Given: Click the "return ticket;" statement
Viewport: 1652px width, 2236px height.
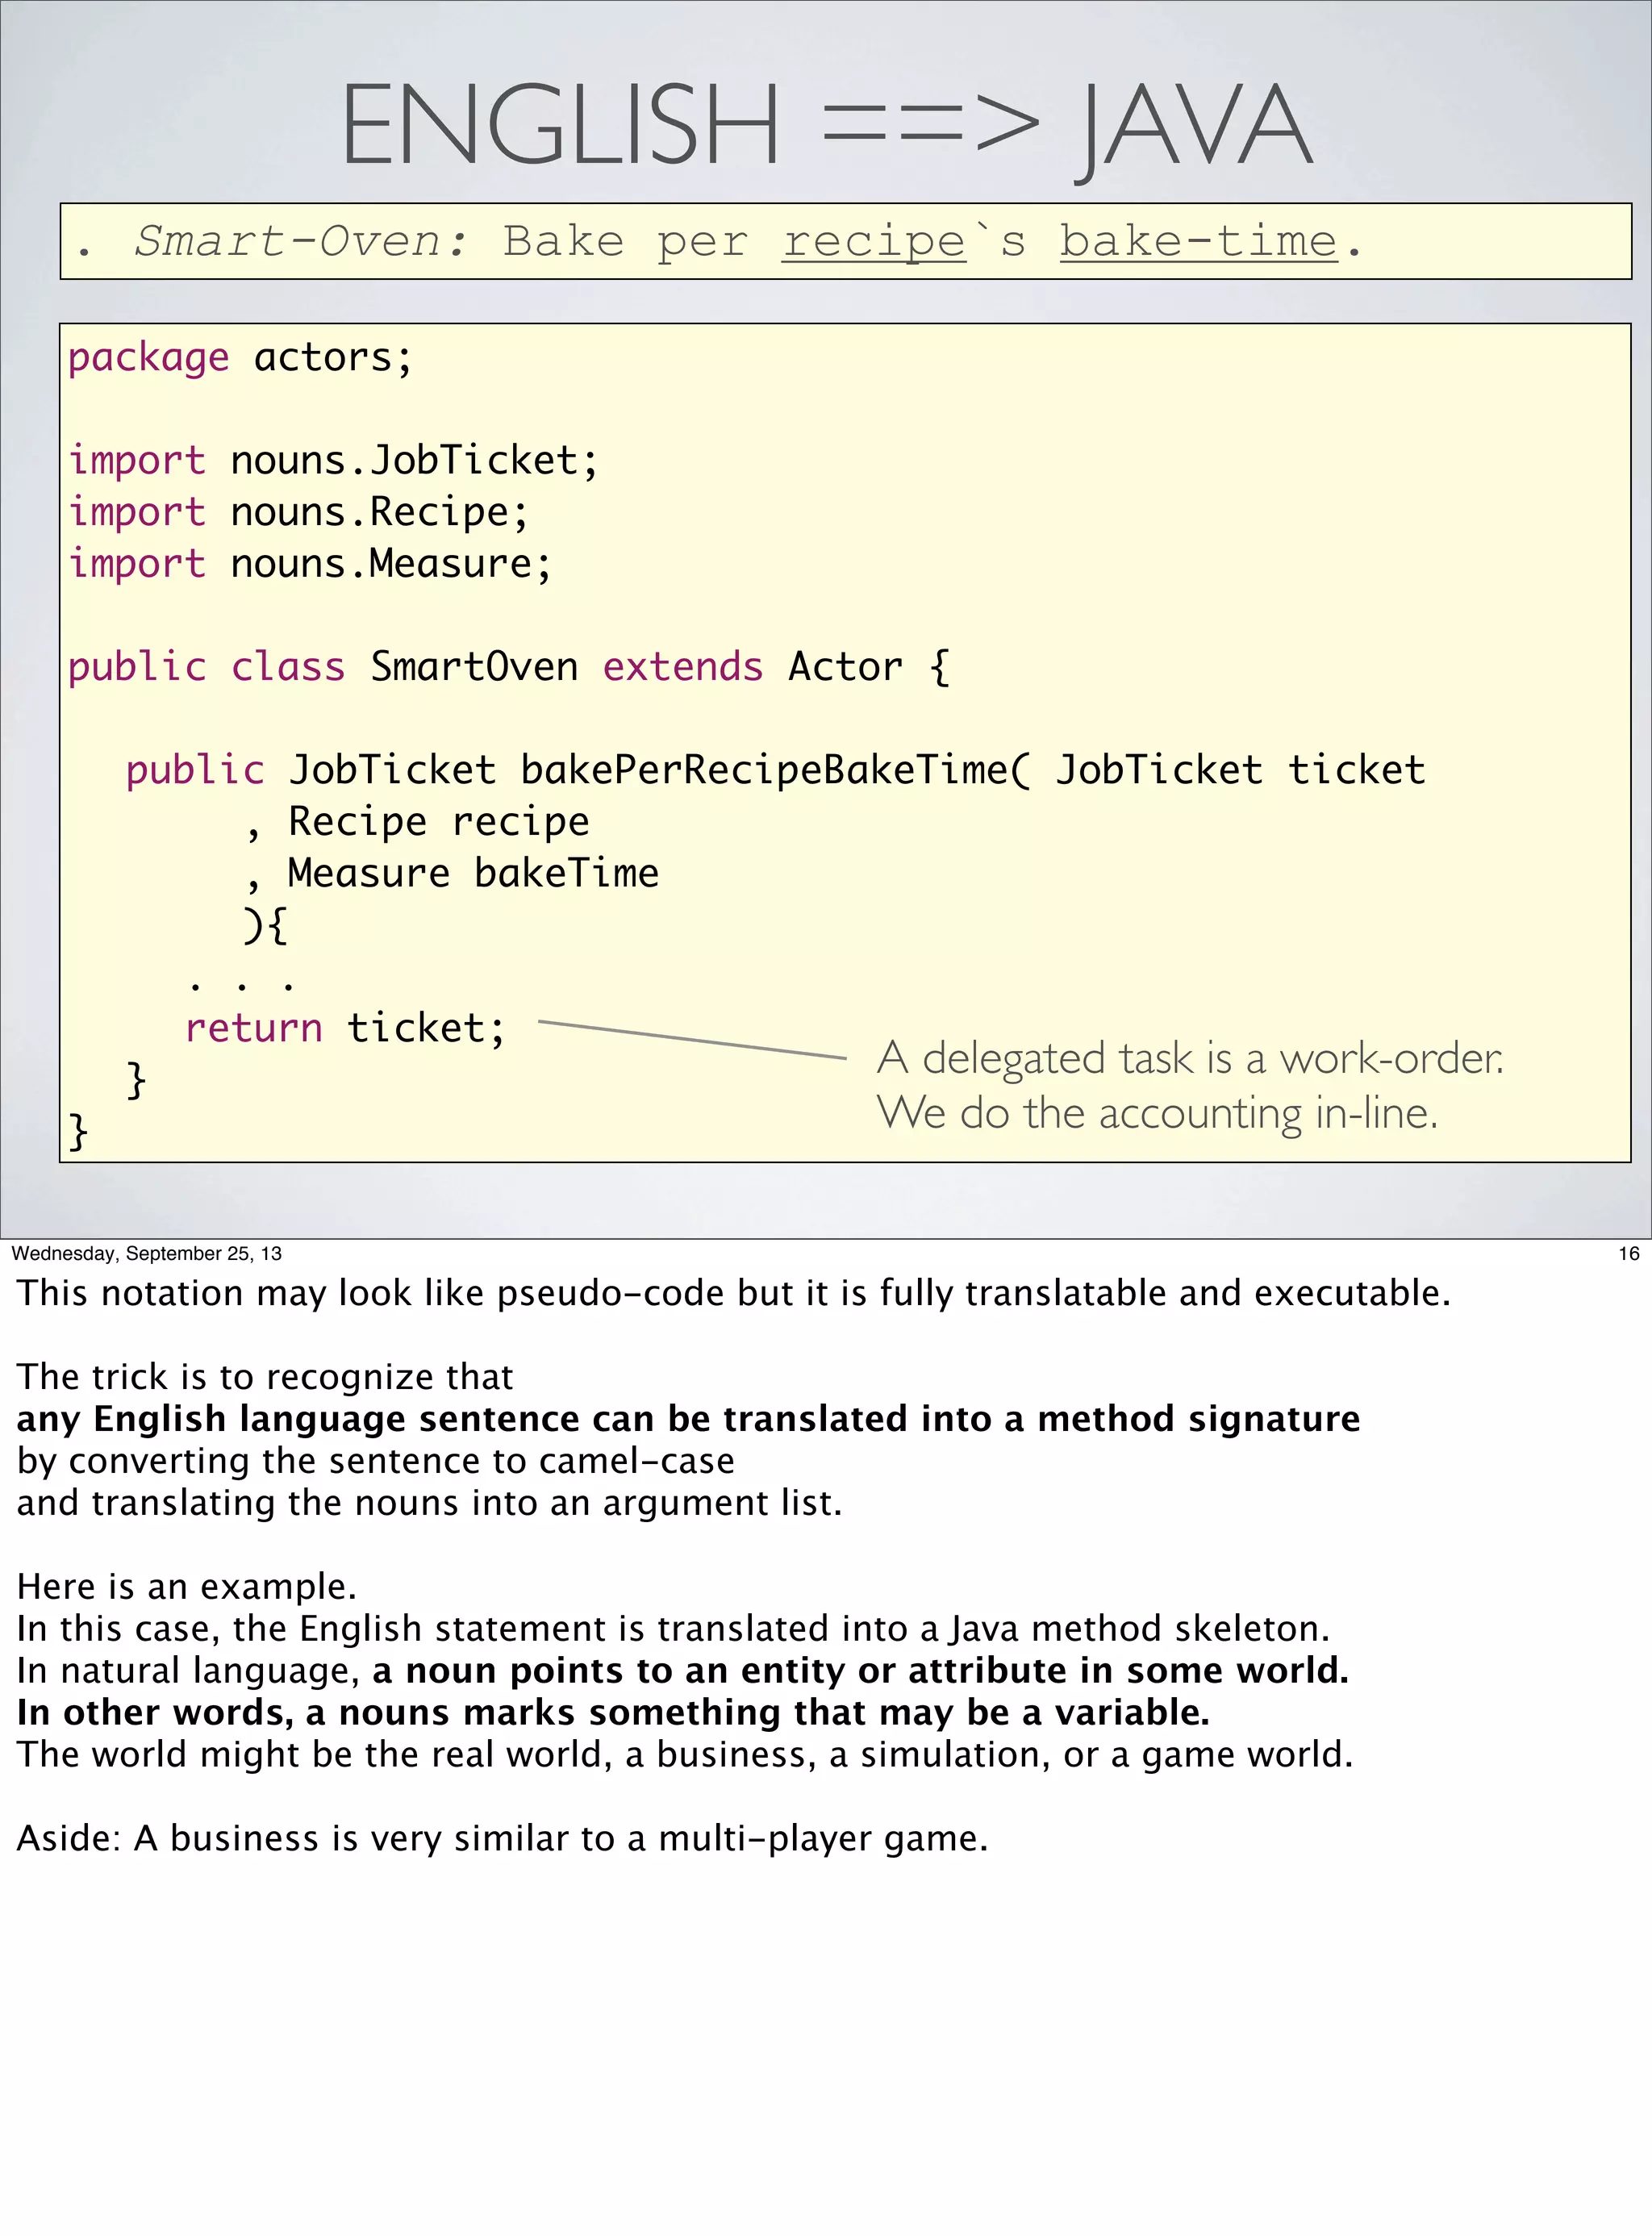Looking at the screenshot, I should 346,1028.
